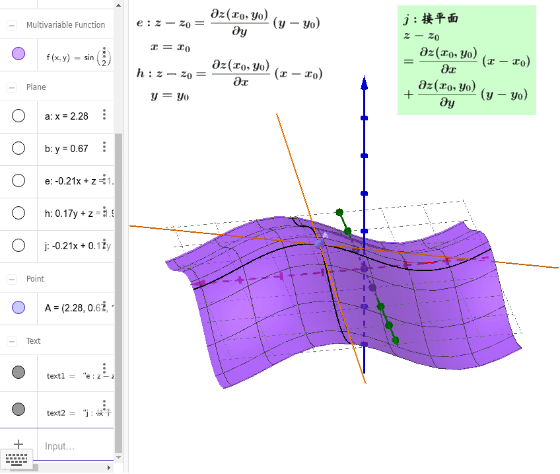Show plane a: x = 2.28
Viewport: 560px width, 474px height.
[x=18, y=116]
